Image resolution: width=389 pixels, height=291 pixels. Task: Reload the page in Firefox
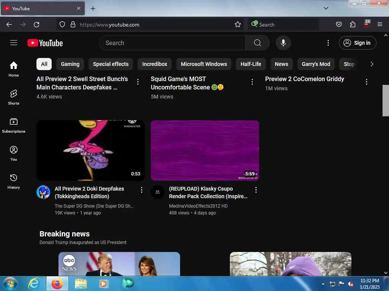[36, 25]
